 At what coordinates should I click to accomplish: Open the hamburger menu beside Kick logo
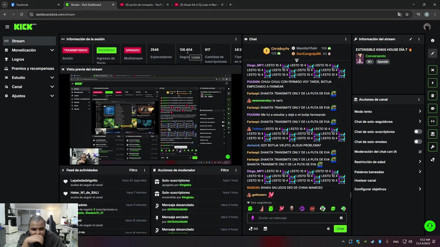point(7,27)
